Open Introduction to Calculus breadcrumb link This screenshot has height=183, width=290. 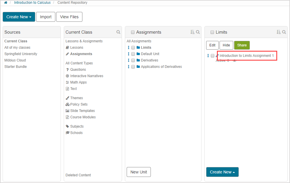32,3
